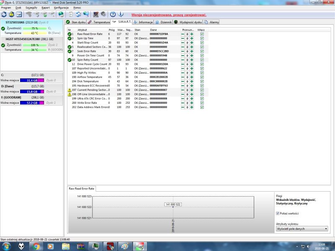Open the Dysk menu
Image resolution: width=335 pixels, height=251 pixels.
click(18, 8)
